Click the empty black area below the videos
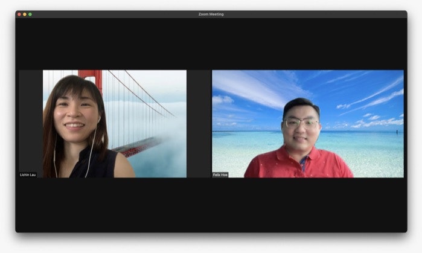422x253 pixels. pyautogui.click(x=211, y=205)
